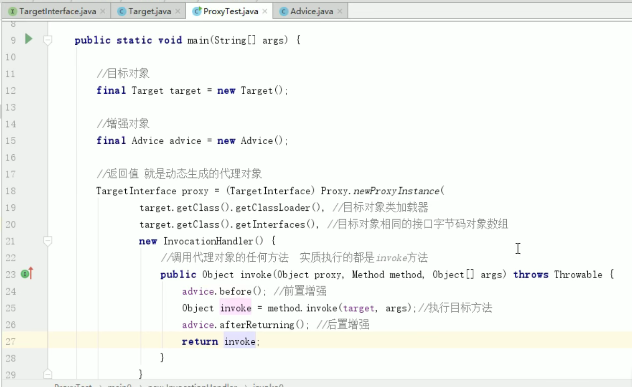This screenshot has height=387, width=632.
Task: Collapse the main method fold marker on line 9
Action: (x=48, y=40)
